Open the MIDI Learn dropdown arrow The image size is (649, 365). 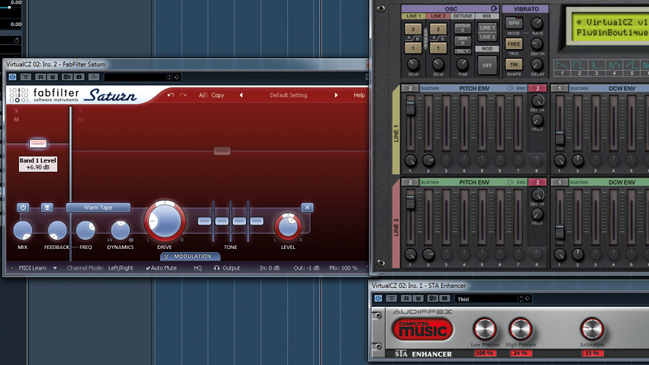click(55, 268)
